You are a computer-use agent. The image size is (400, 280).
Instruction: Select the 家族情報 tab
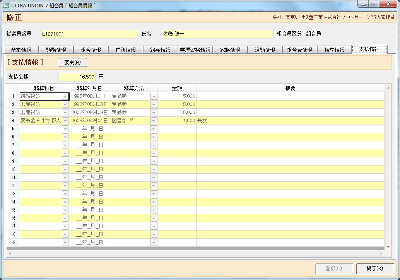230,50
